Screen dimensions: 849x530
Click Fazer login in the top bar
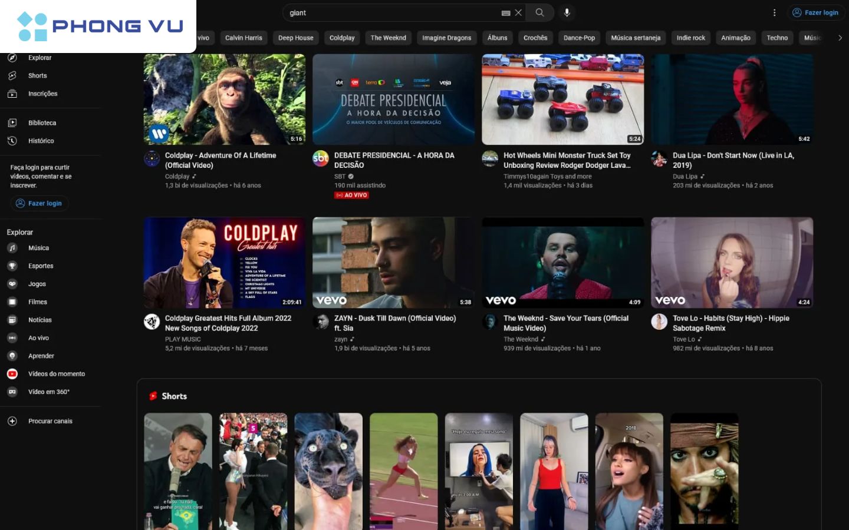(816, 12)
